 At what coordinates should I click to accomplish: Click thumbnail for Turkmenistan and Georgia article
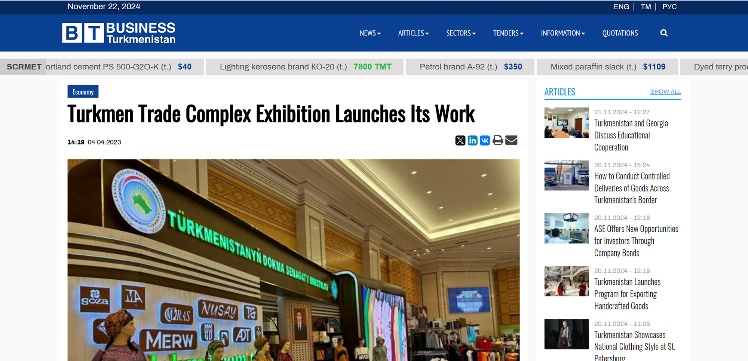[x=567, y=123]
